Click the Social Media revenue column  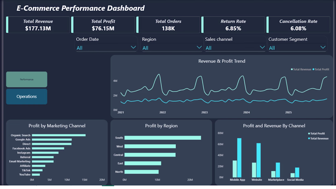pyautogui.click(x=297, y=173)
